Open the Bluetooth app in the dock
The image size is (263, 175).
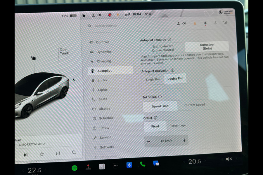click(129, 165)
